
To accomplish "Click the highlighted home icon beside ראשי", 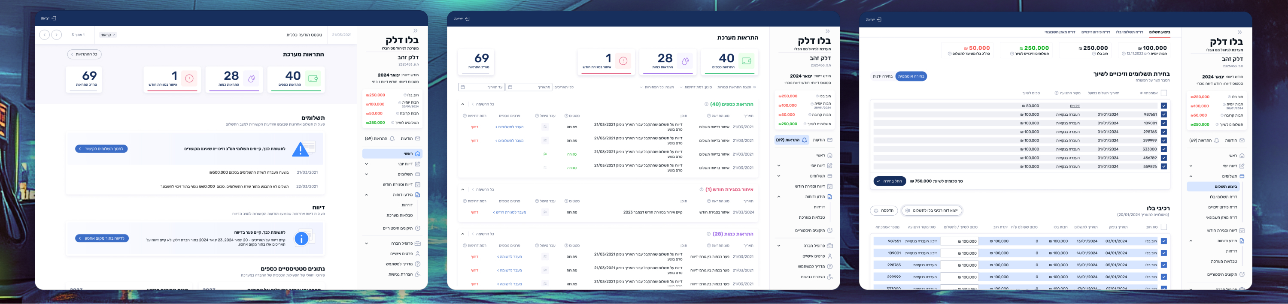I will [x=417, y=154].
